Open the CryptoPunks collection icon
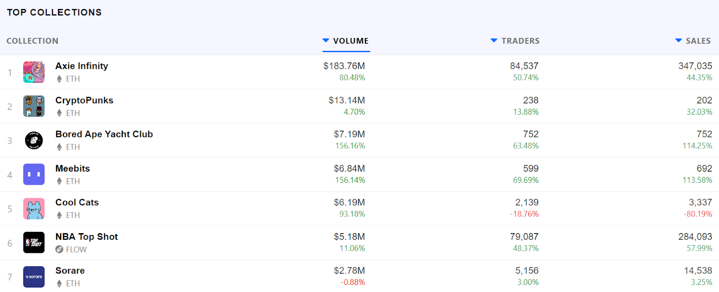The image size is (719, 292). click(x=34, y=106)
